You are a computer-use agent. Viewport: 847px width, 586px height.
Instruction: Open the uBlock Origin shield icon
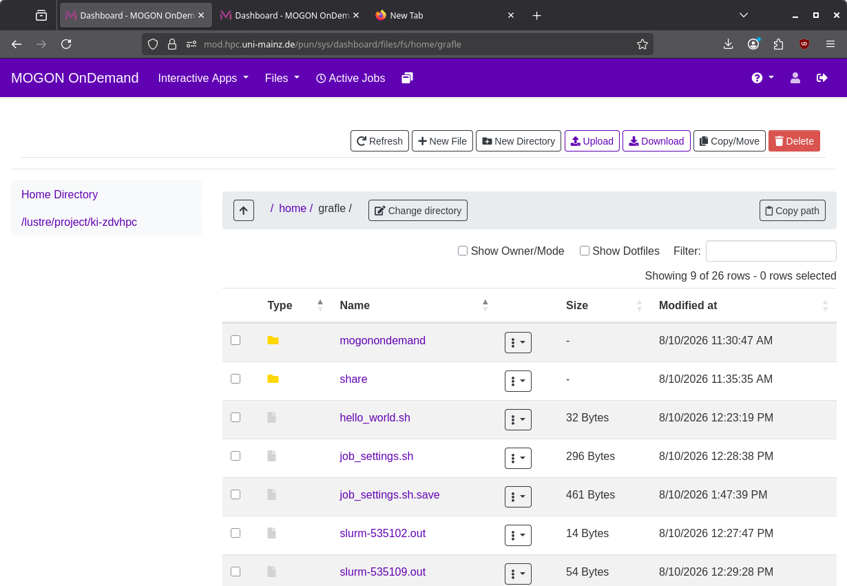point(804,44)
